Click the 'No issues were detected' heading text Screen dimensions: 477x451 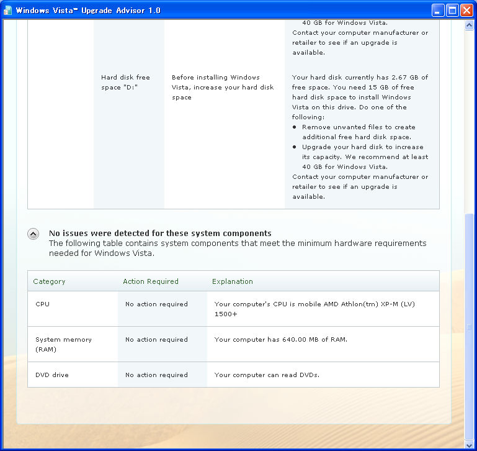(160, 234)
